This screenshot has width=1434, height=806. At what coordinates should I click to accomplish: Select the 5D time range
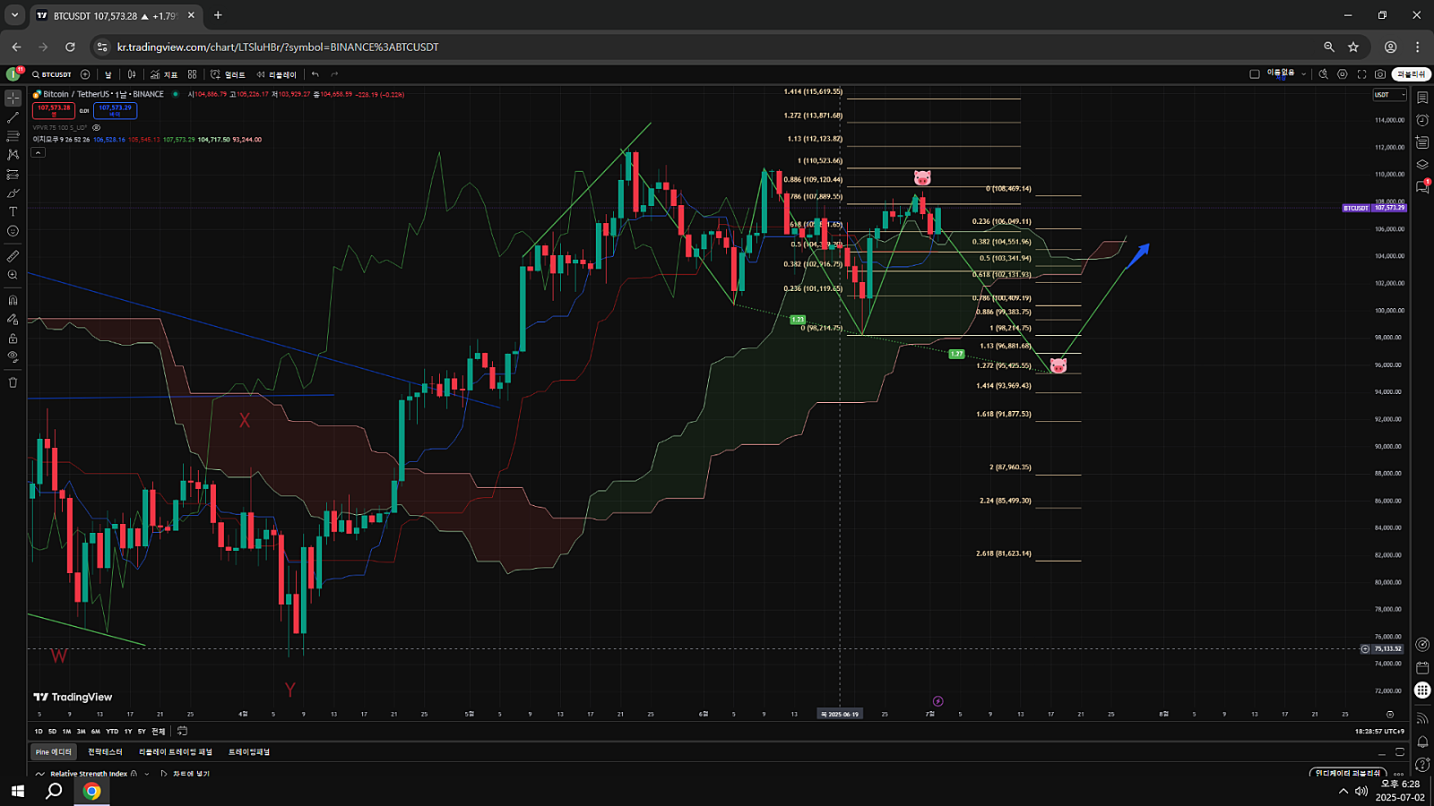tap(52, 732)
